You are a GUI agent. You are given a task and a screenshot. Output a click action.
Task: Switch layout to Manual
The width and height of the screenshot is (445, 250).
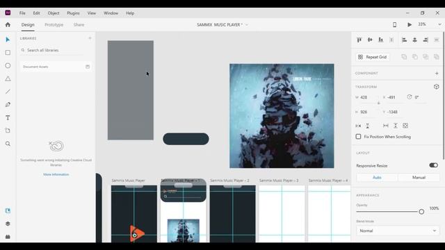pos(419,178)
